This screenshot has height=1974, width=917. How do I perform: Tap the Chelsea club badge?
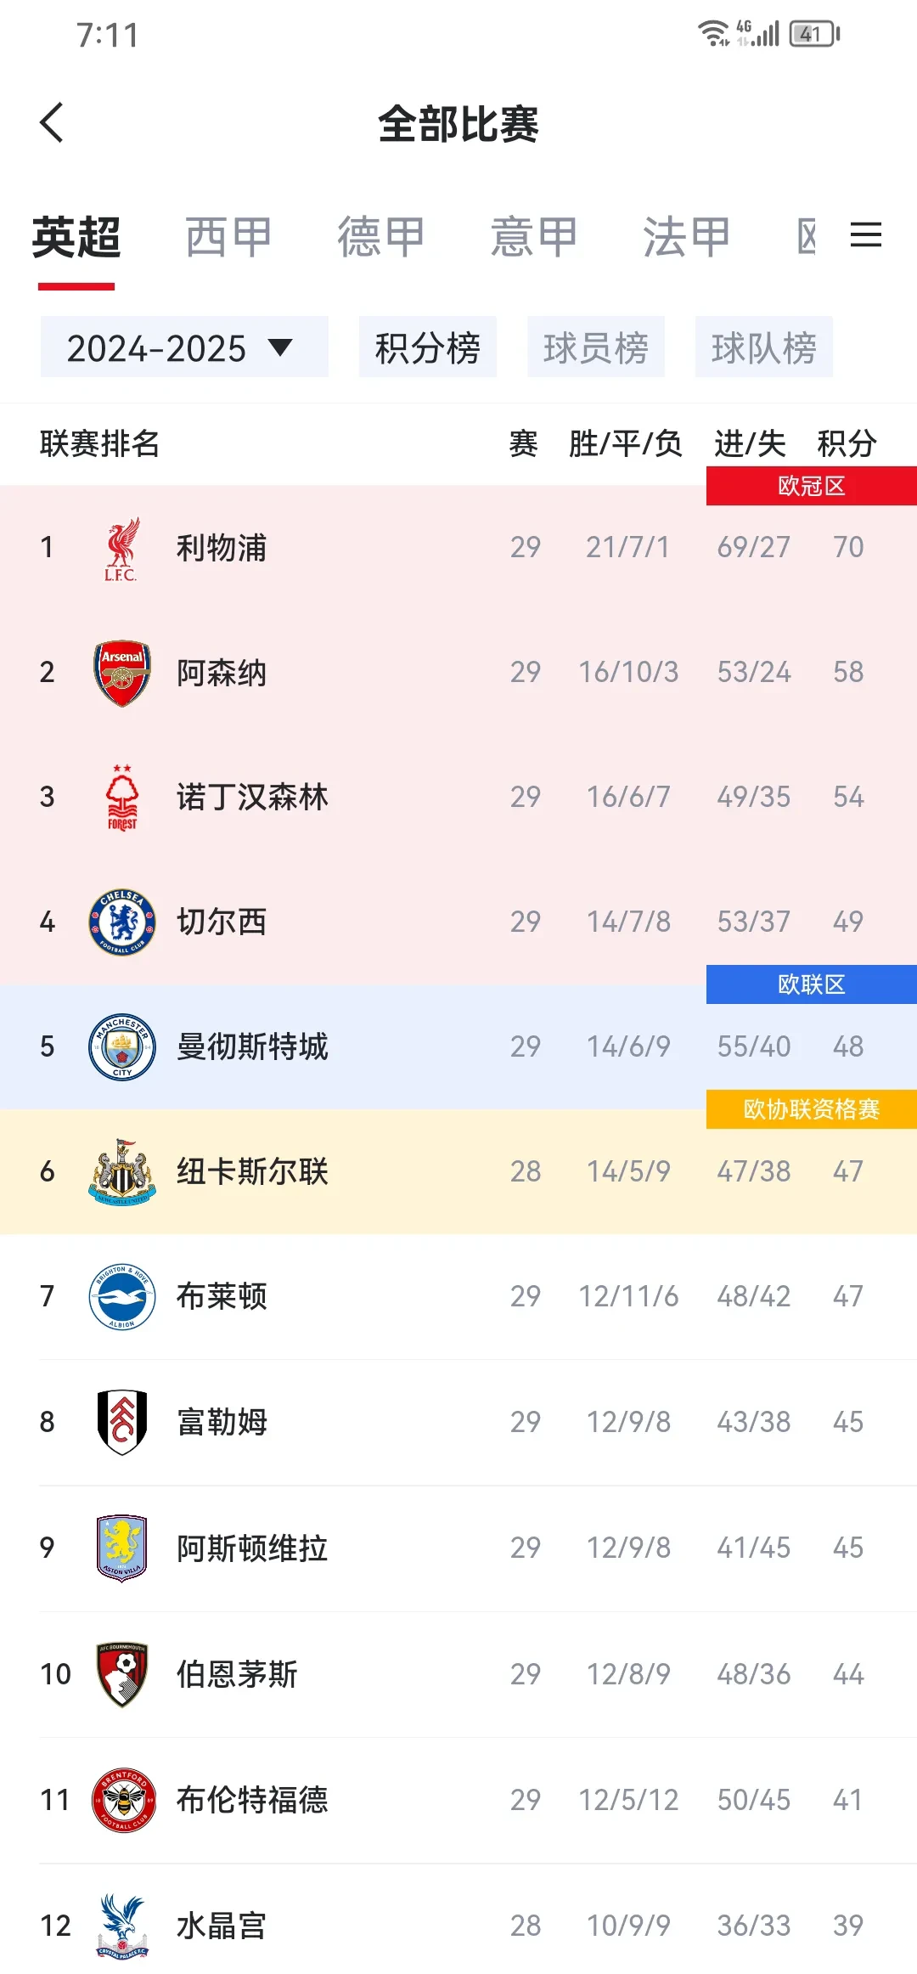click(x=121, y=922)
